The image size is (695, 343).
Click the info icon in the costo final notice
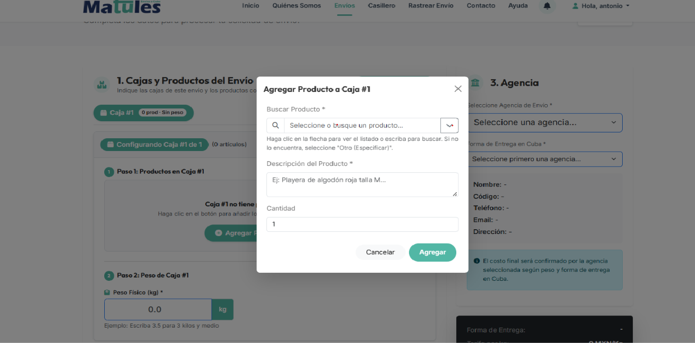(x=476, y=261)
